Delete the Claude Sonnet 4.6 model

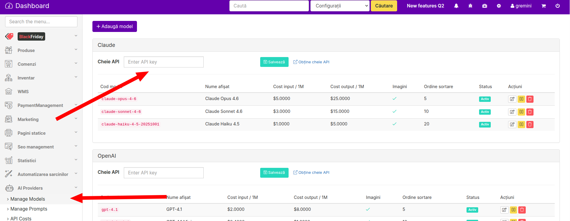click(530, 112)
